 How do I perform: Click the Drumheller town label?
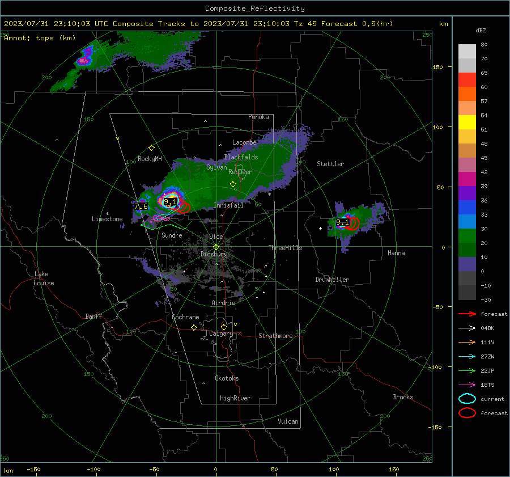coord(332,280)
